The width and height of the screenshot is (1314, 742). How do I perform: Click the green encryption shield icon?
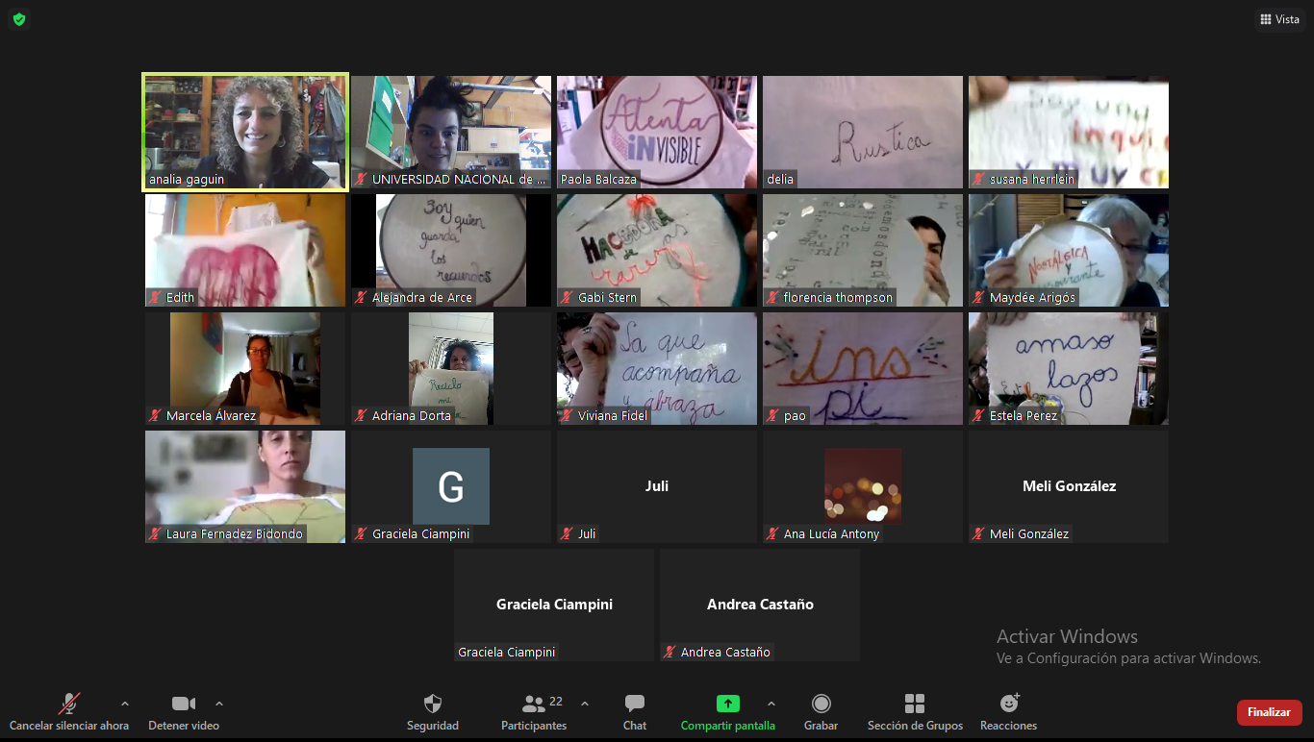(x=19, y=19)
